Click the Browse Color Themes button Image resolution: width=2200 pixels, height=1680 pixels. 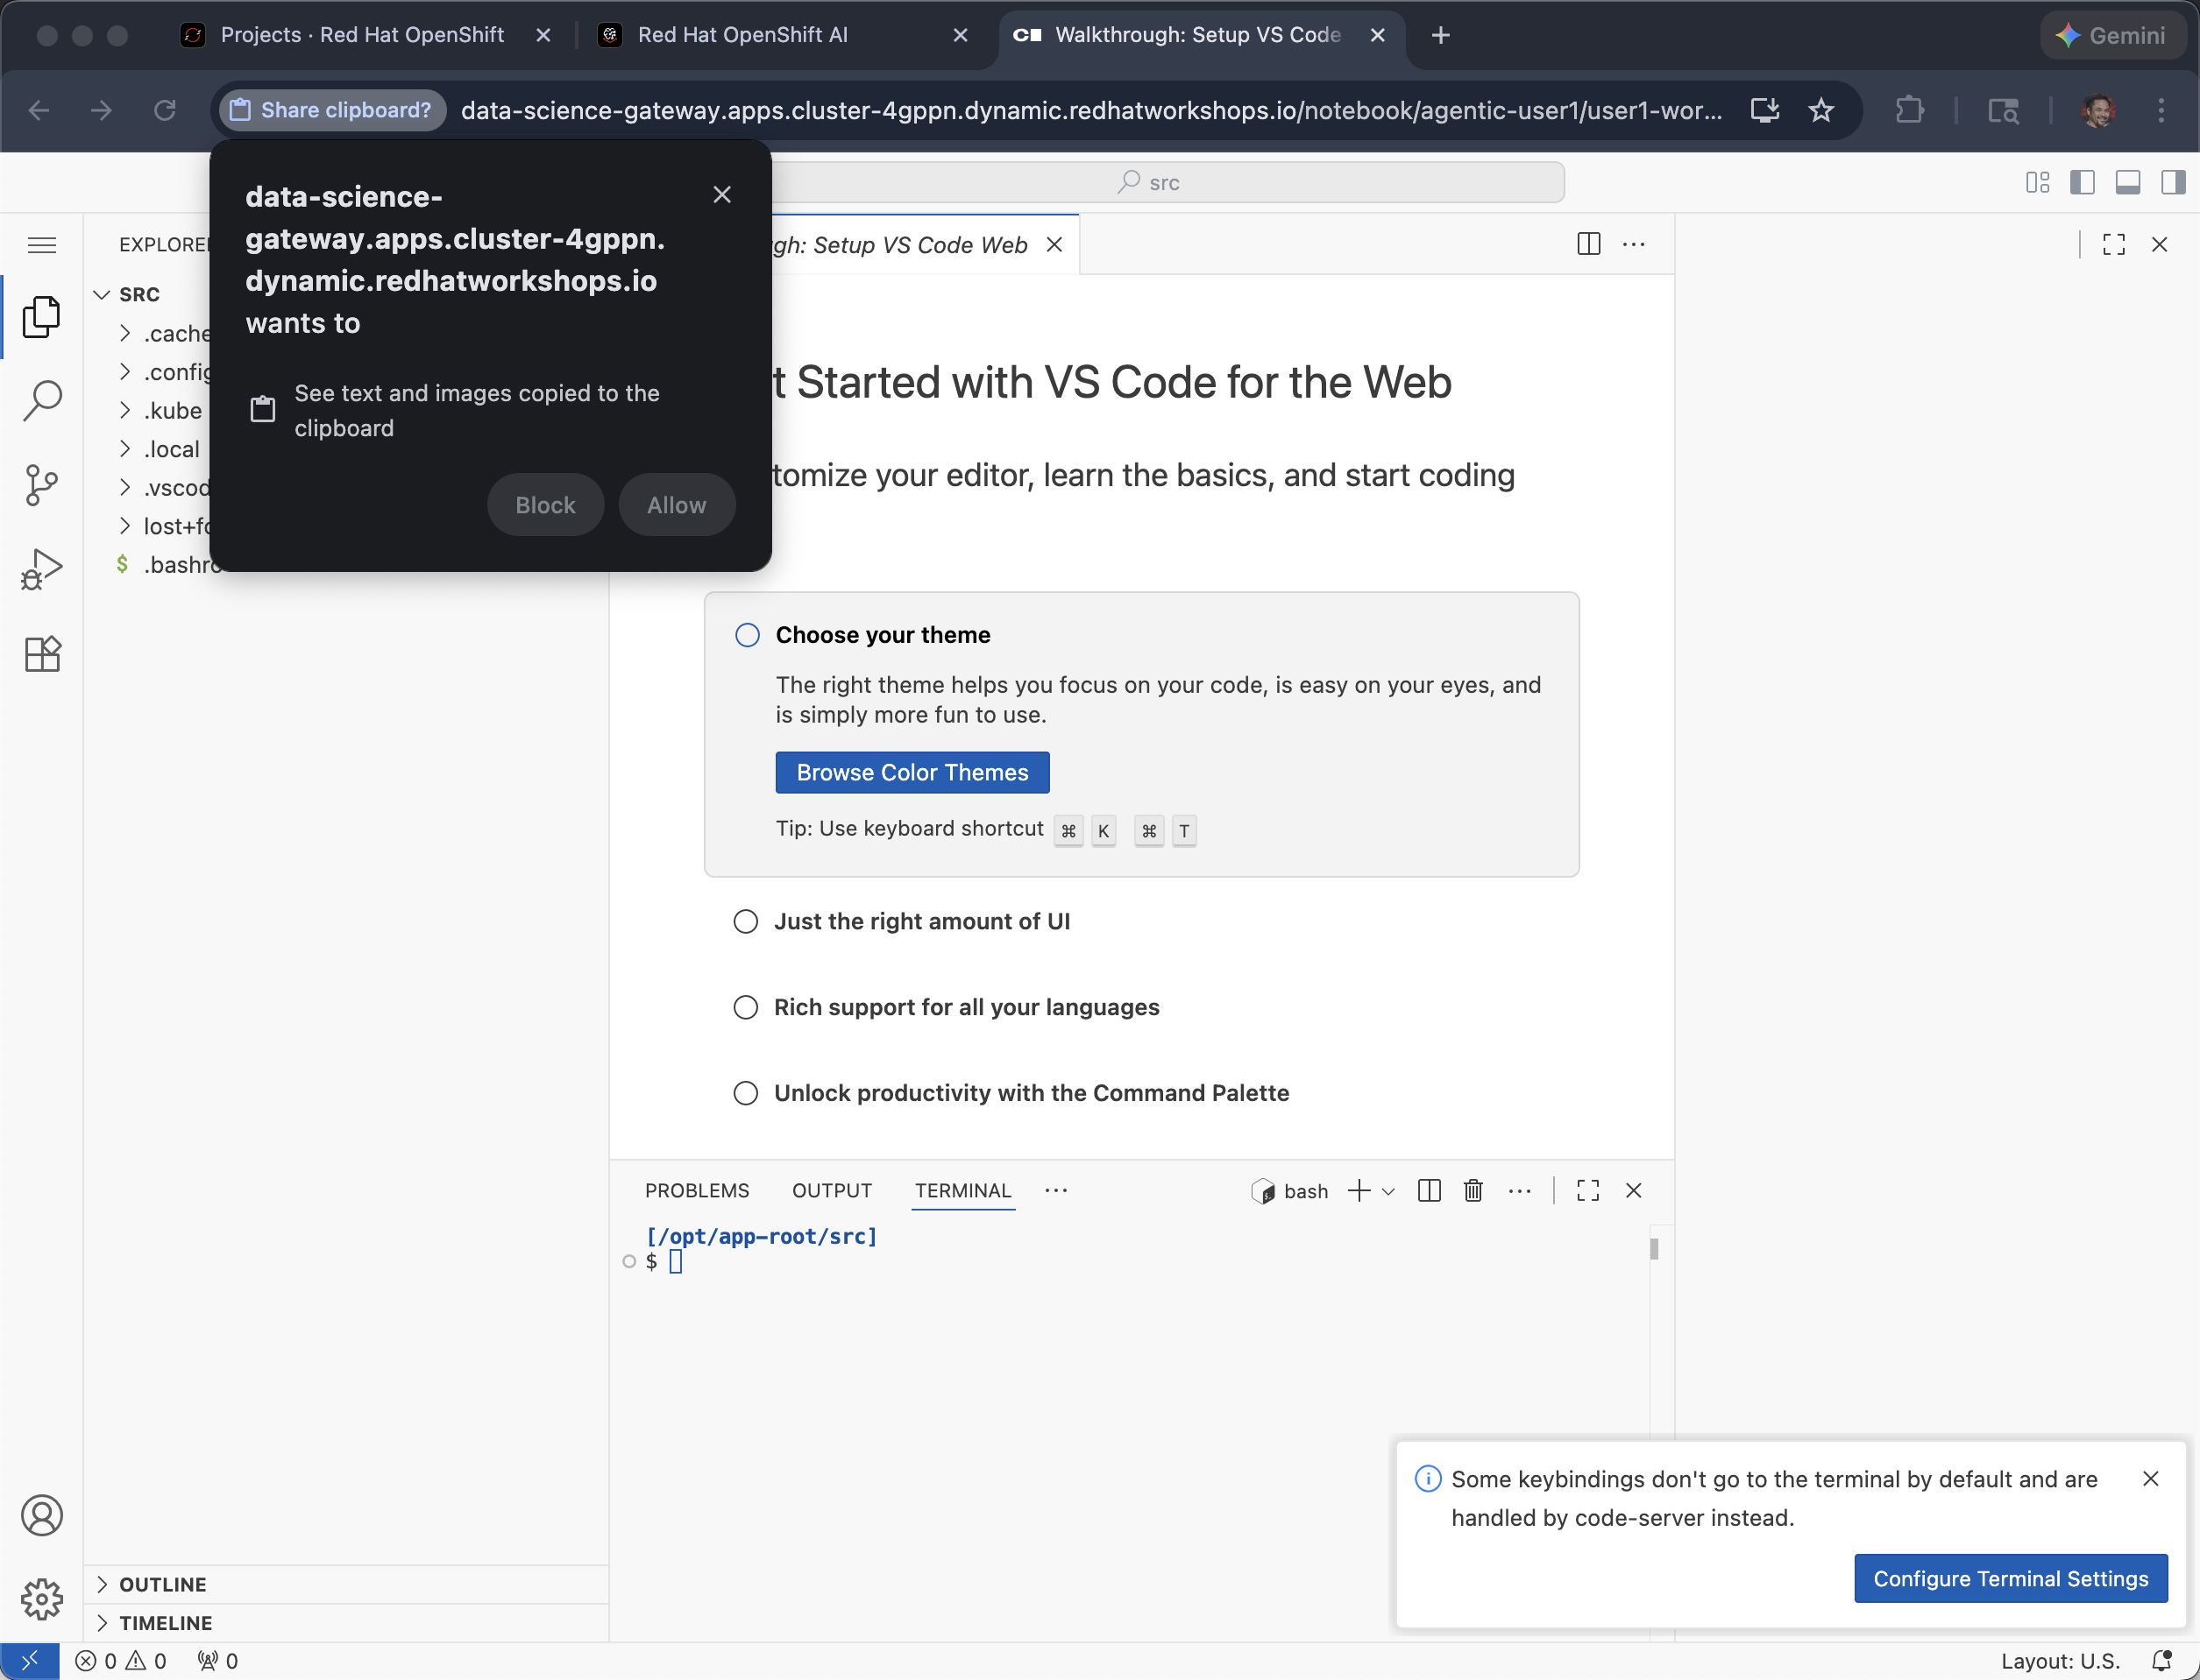tap(912, 772)
